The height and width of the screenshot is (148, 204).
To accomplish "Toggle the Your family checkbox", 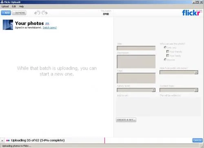I will pyautogui.click(x=168, y=56).
